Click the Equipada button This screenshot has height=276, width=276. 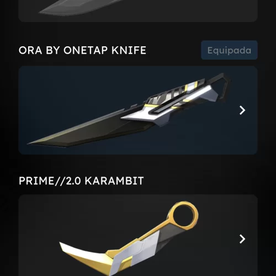229,50
